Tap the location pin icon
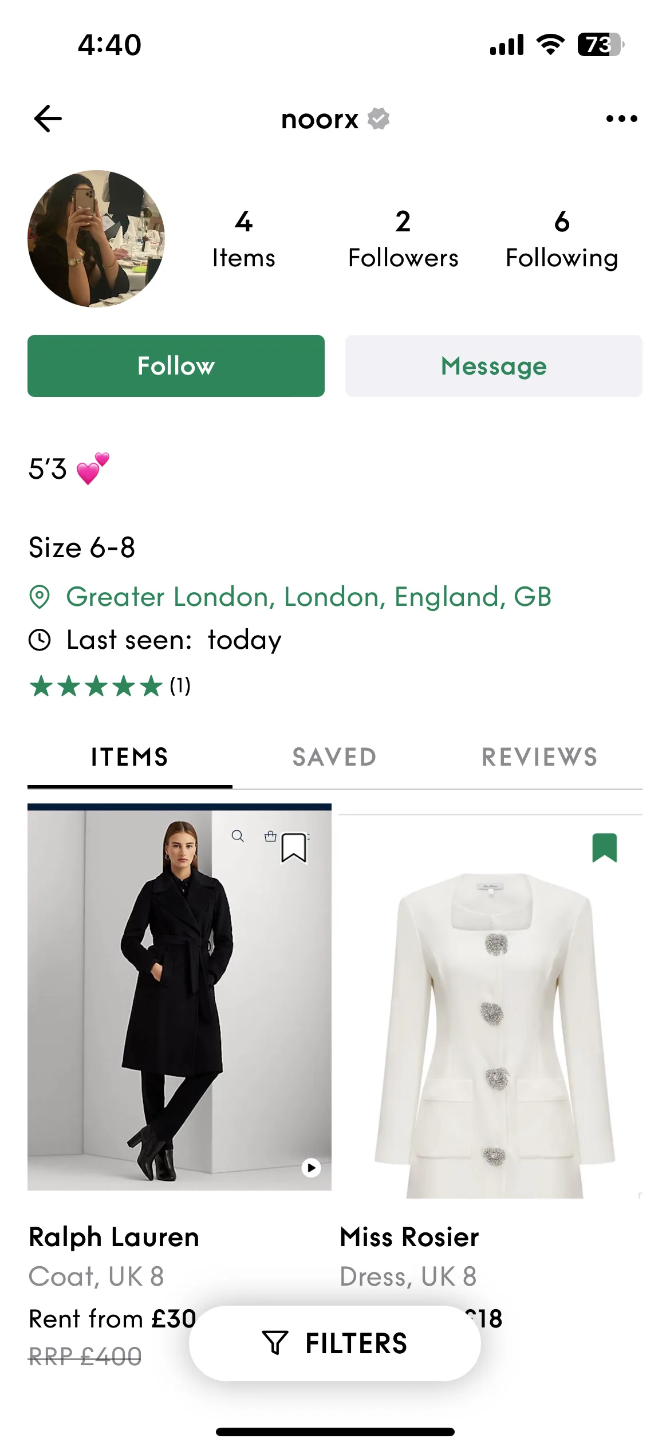Image resolution: width=670 pixels, height=1450 pixels. (x=40, y=597)
